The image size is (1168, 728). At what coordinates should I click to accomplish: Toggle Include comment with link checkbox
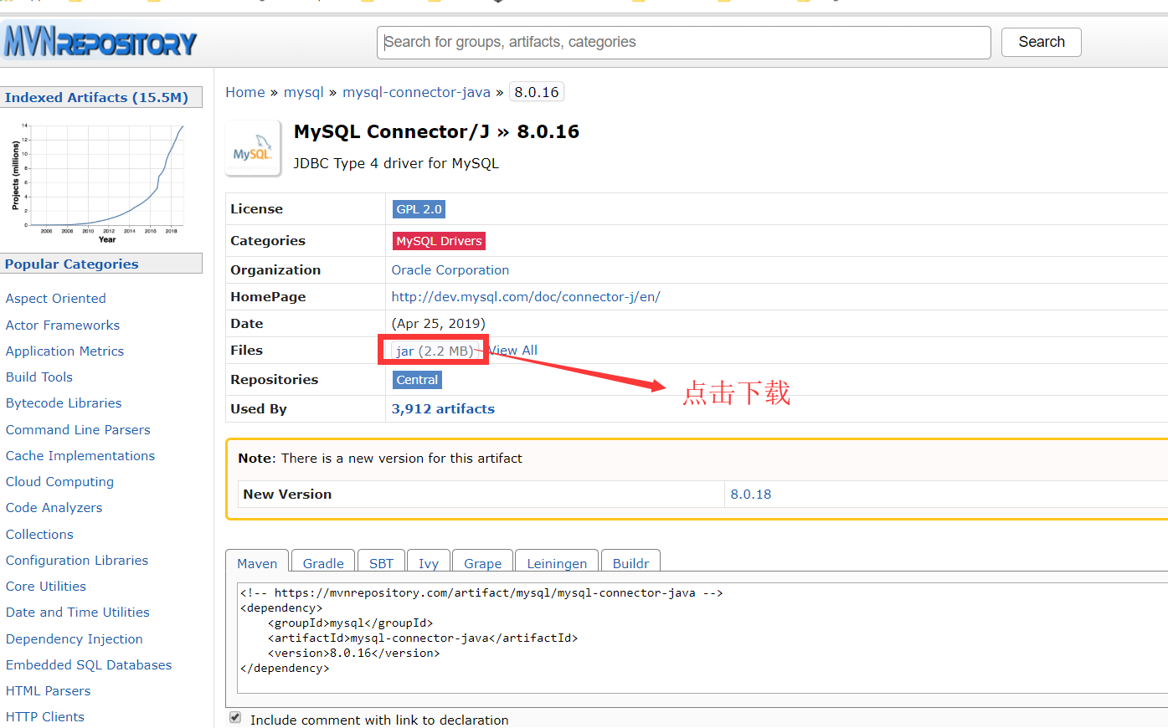pos(235,717)
